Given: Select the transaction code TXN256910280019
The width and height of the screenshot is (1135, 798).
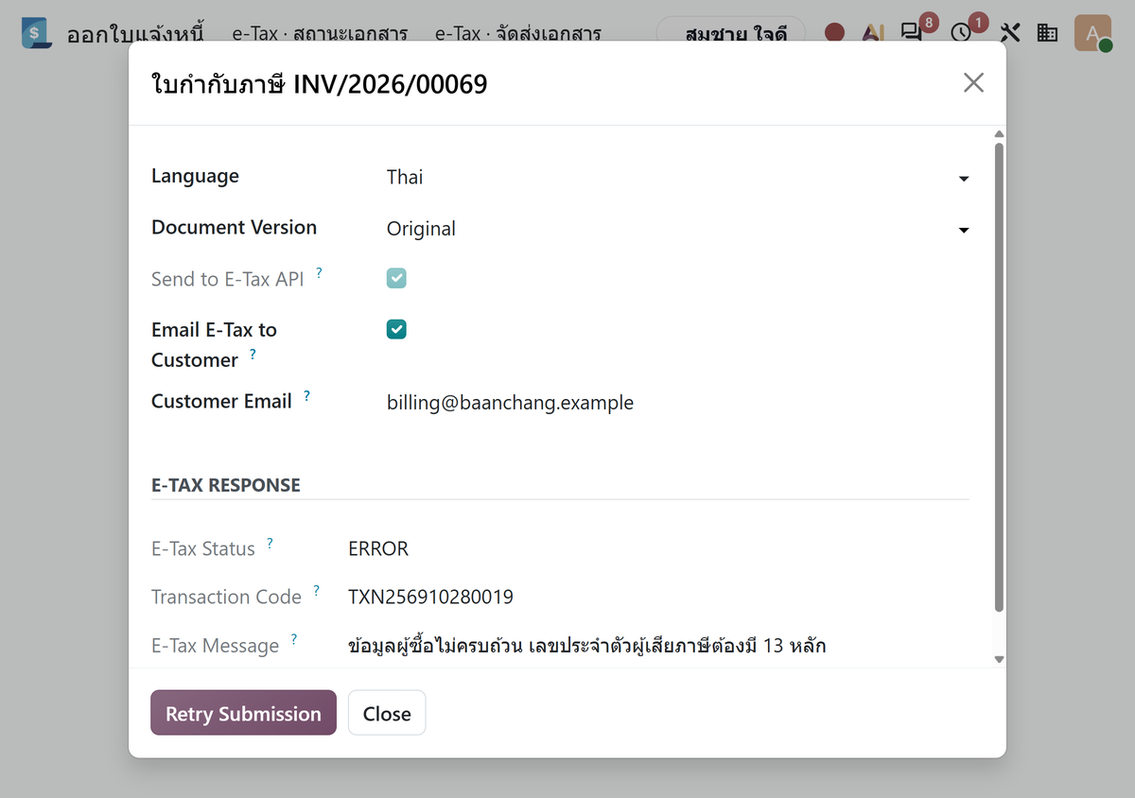Looking at the screenshot, I should point(430,598).
